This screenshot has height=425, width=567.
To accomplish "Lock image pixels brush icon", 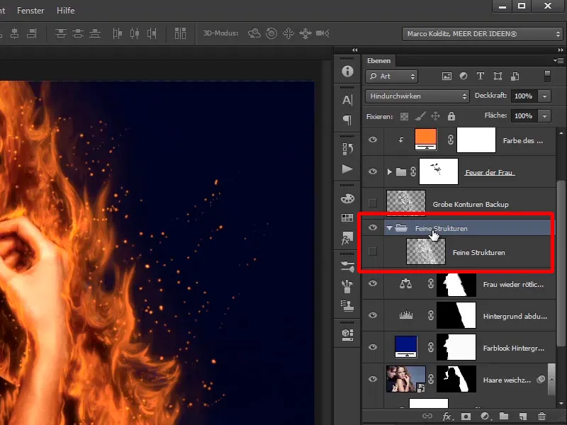I will pyautogui.click(x=420, y=116).
